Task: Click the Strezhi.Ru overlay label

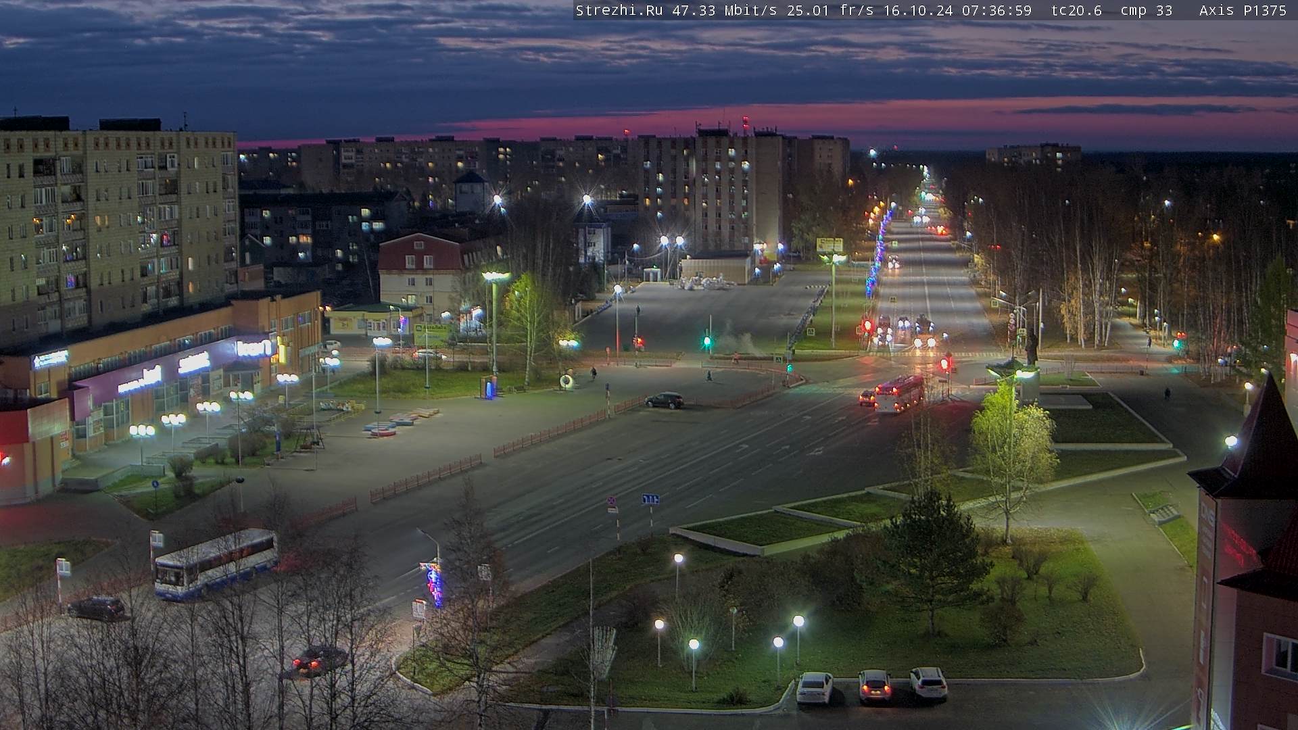Action: [621, 10]
